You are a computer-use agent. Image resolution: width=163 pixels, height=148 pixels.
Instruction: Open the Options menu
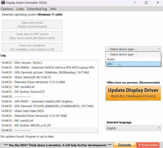pos(7,9)
